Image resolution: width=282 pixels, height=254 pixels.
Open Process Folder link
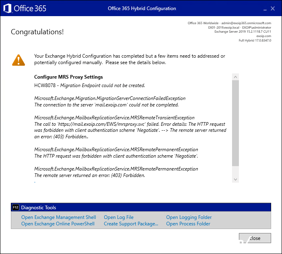click(188, 224)
